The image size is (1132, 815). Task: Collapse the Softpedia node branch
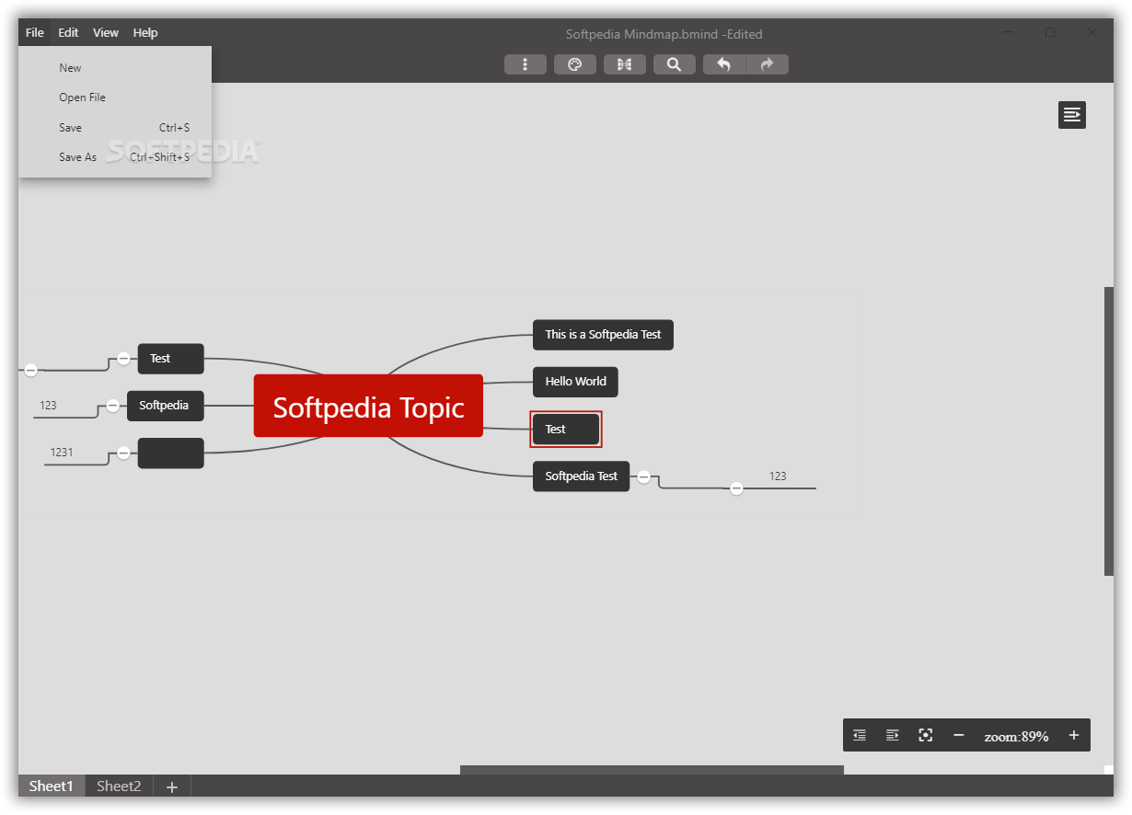tap(112, 406)
